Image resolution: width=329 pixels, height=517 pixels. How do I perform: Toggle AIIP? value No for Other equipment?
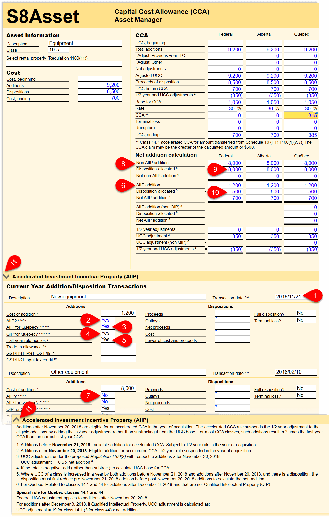pyautogui.click(x=108, y=395)
